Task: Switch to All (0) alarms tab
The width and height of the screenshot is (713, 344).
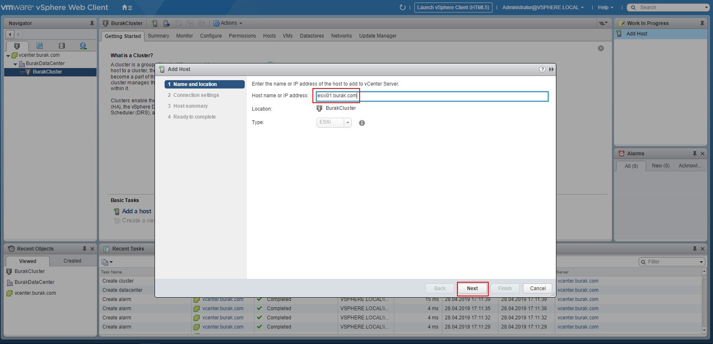Action: 631,166
